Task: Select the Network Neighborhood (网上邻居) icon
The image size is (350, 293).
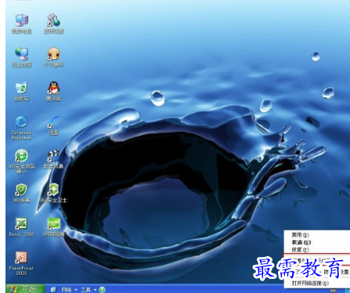Action: pos(22,57)
